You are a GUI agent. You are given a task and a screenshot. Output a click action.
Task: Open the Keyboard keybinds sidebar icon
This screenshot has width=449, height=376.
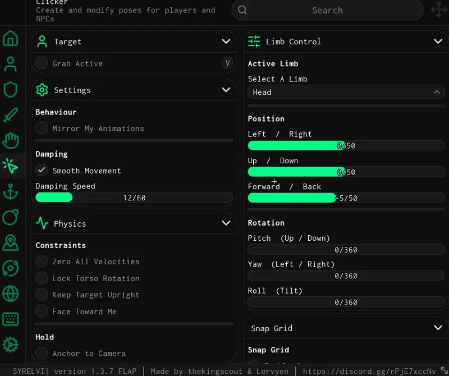point(11,319)
